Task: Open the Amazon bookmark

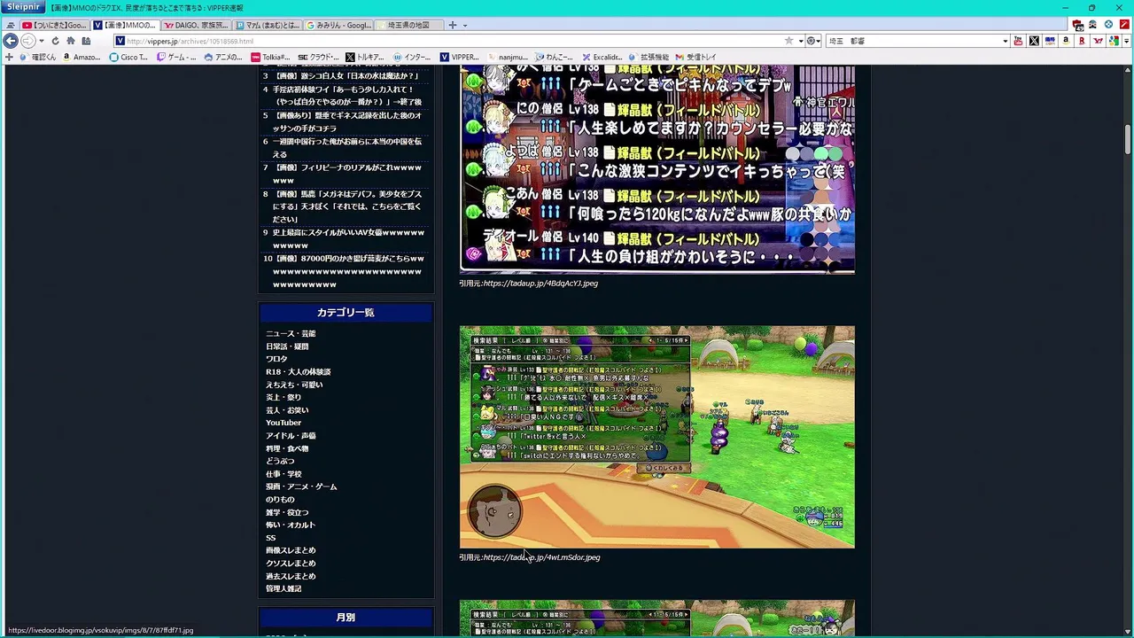Action: 82,57
